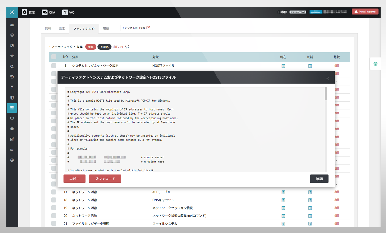Click the ダウンロード button in dialog
Viewport: 386px width, 233px height.
[105, 179]
